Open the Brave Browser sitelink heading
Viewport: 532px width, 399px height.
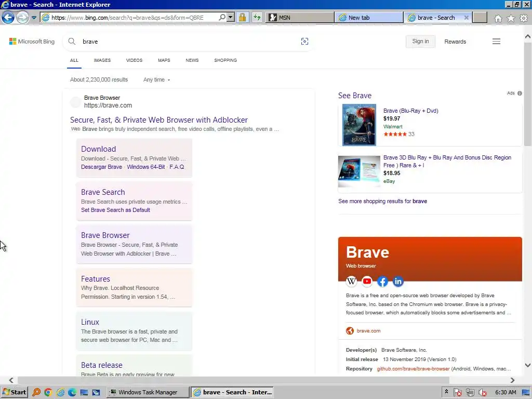pyautogui.click(x=105, y=235)
